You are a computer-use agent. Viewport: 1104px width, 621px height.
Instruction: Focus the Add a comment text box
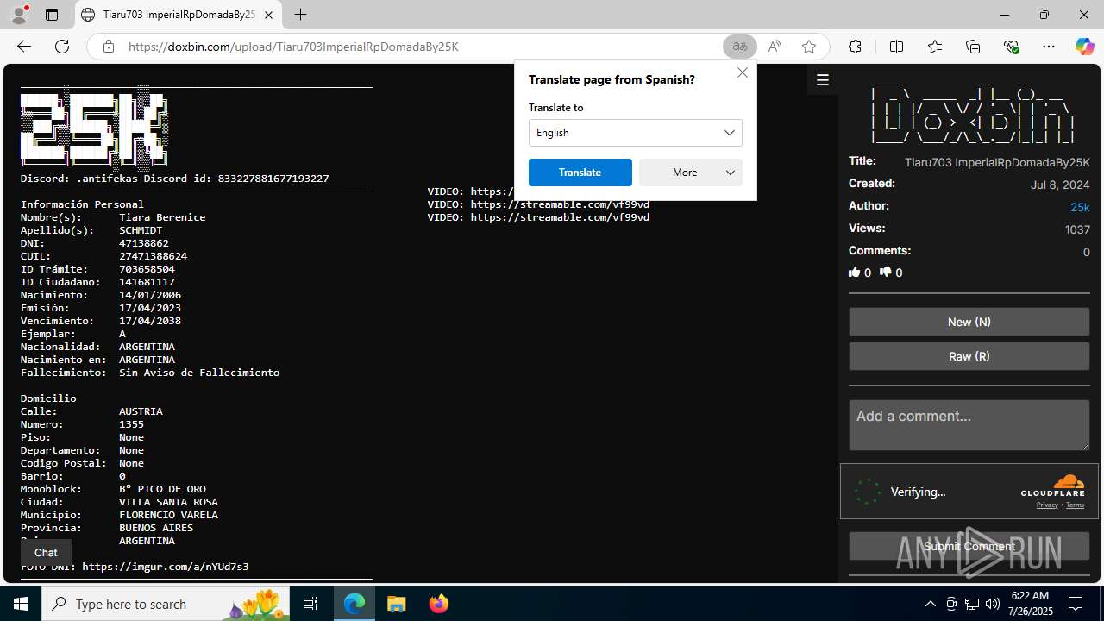[969, 425]
